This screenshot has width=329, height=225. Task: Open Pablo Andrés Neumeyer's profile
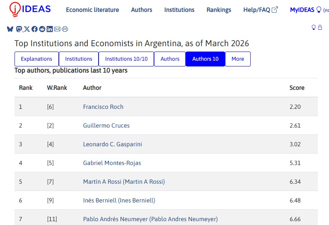pos(151,219)
